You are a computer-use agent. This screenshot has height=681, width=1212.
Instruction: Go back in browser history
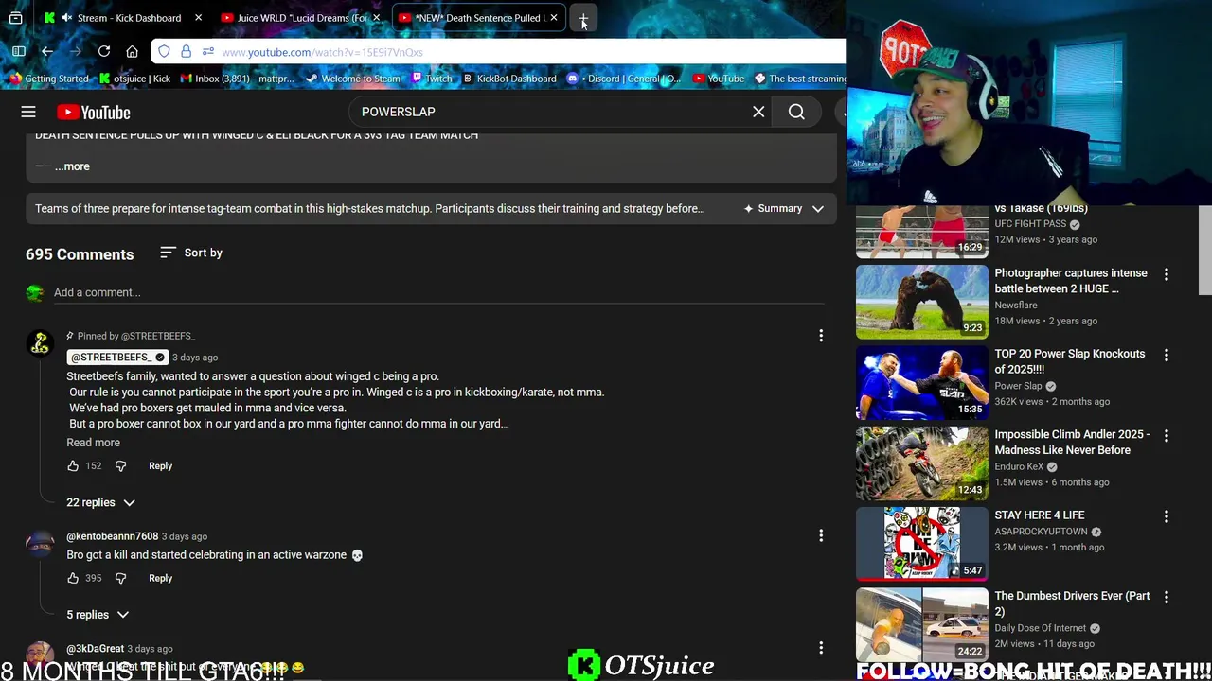47,51
